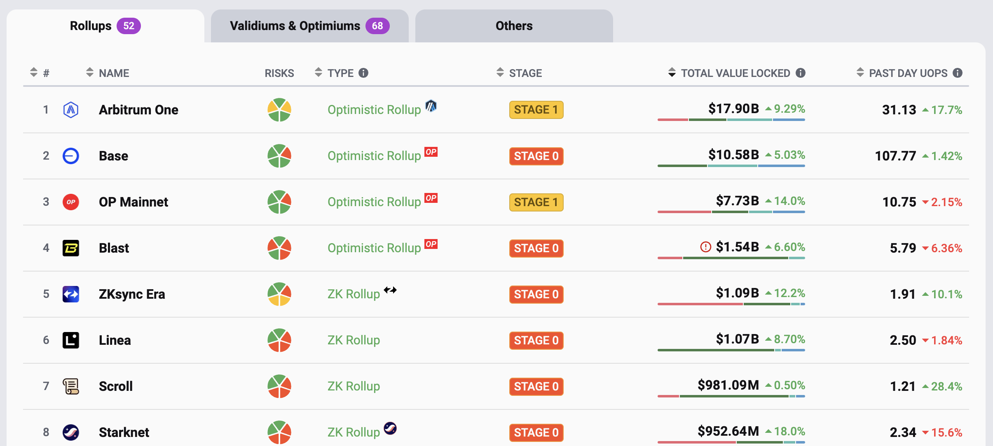This screenshot has width=993, height=446.
Task: Sort table by Stage column
Action: 519,73
